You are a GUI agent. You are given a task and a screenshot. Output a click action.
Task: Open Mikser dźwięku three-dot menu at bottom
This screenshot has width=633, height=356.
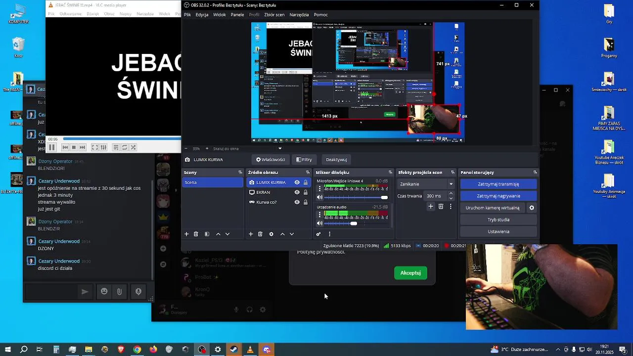[x=329, y=234]
